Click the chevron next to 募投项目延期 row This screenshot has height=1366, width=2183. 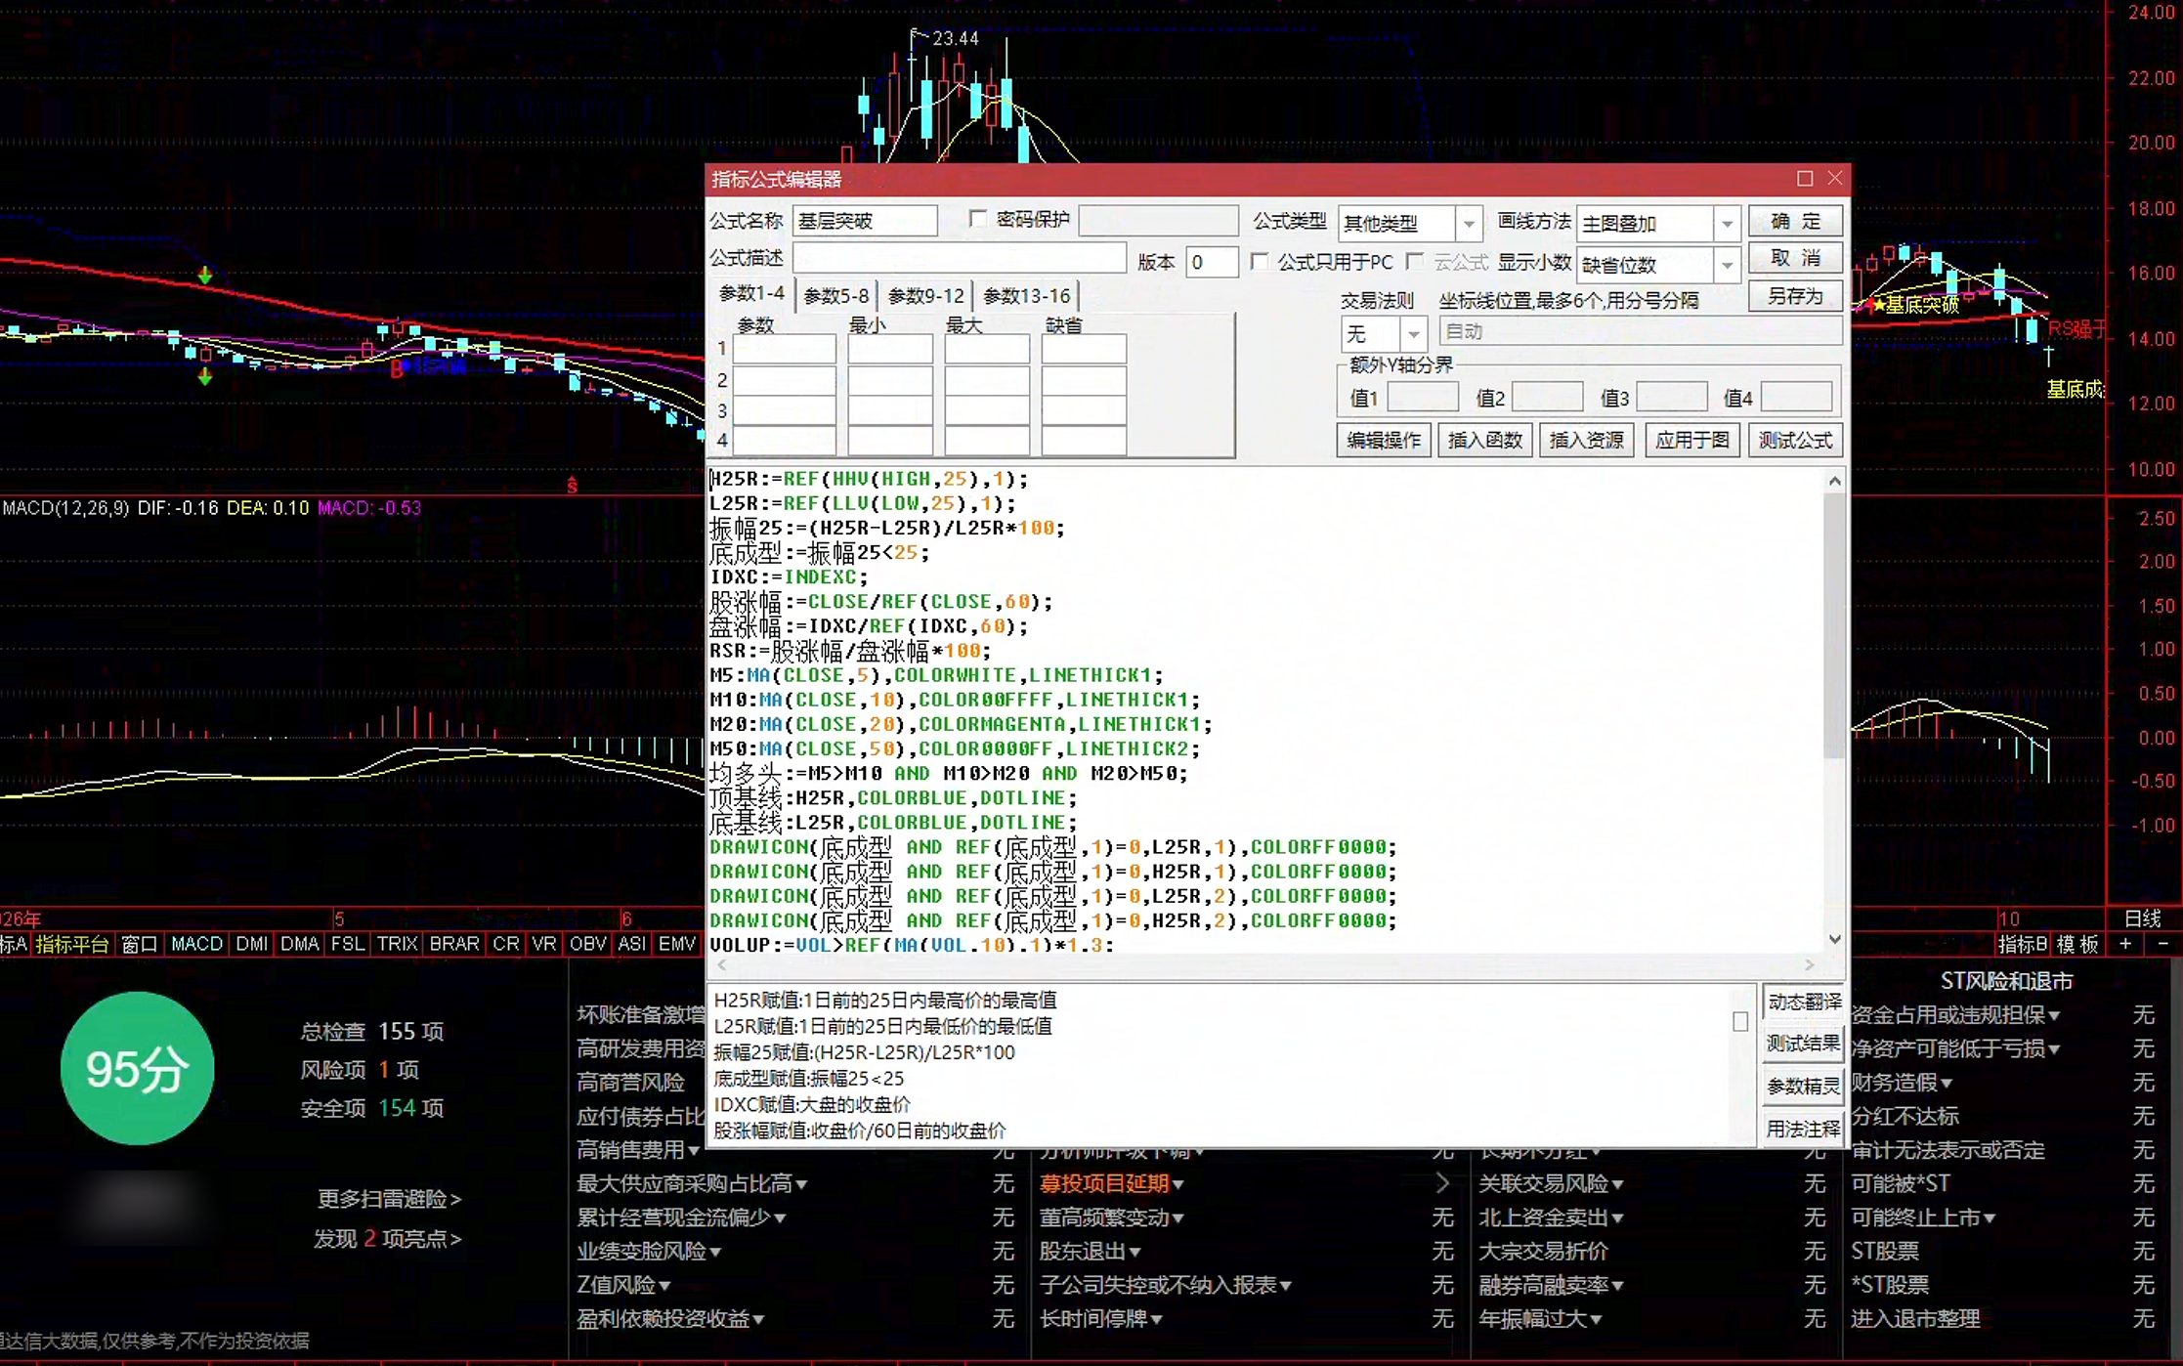(x=1442, y=1183)
